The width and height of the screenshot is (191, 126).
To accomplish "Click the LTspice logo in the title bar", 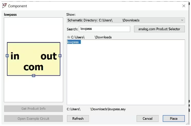I will click(x=4, y=6).
